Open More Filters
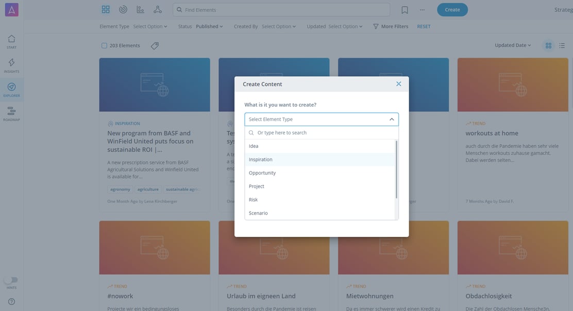The width and height of the screenshot is (573, 311). (391, 26)
